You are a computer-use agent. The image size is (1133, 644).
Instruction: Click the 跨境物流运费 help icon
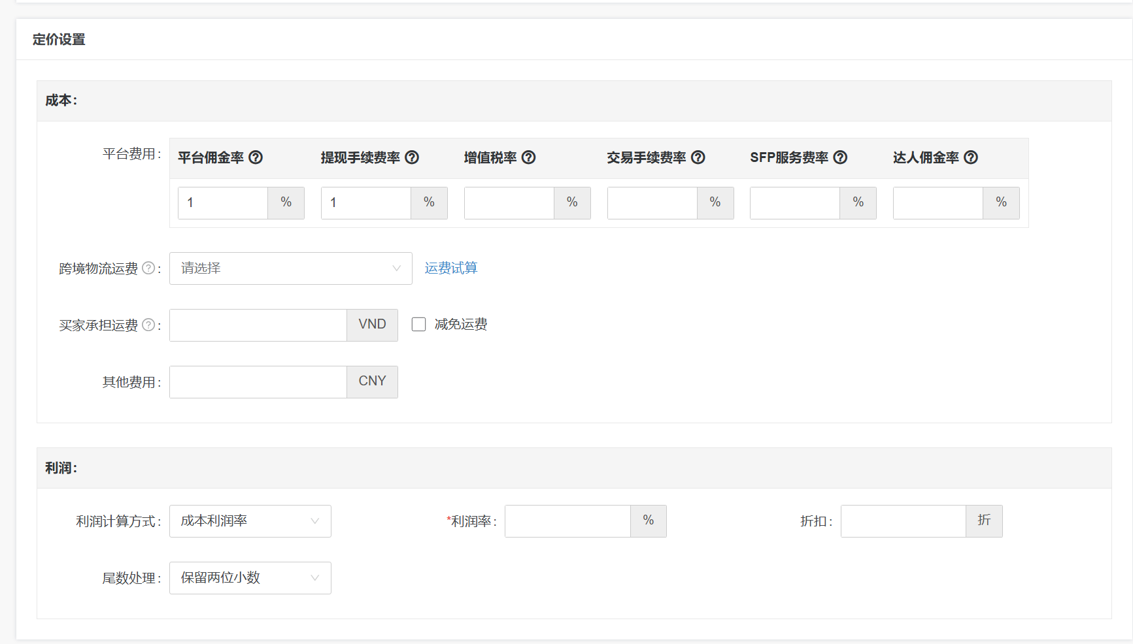pyautogui.click(x=150, y=268)
